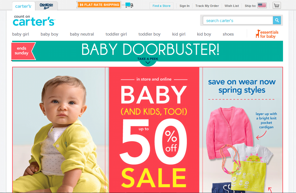The width and height of the screenshot is (296, 193).
Task: Open the baby girl menu
Action: (x=20, y=34)
